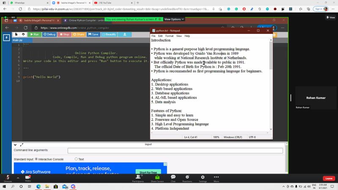Open Zoom Settings gear icon
338x190 pixels.
coord(203,177)
